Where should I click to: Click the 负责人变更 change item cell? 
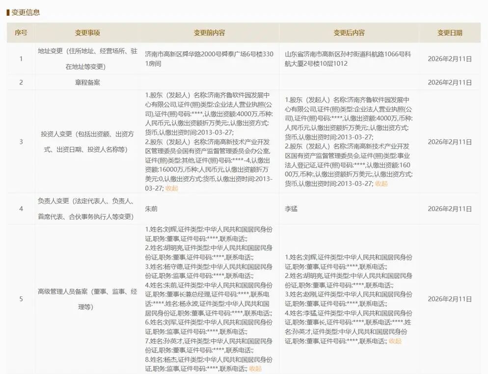[x=87, y=209]
